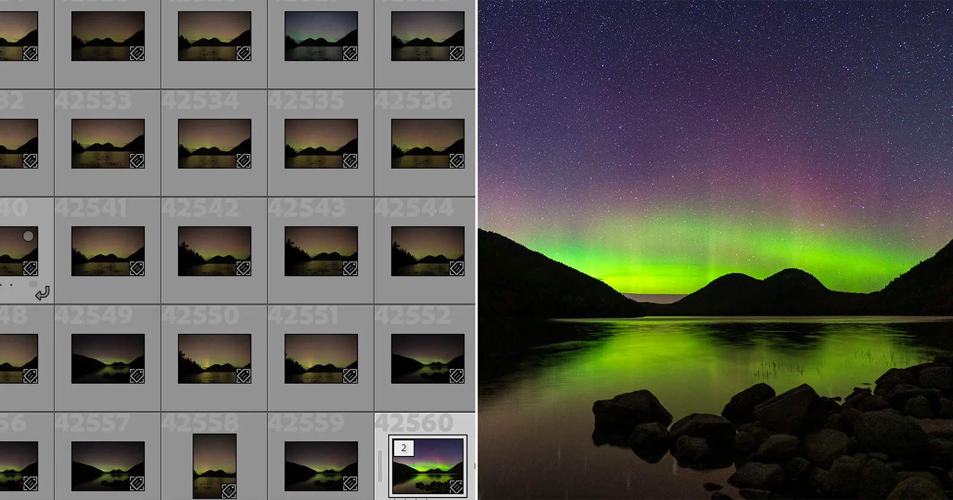Select photo 42542 with tree silhouette
The width and height of the screenshot is (953, 500).
[214, 251]
